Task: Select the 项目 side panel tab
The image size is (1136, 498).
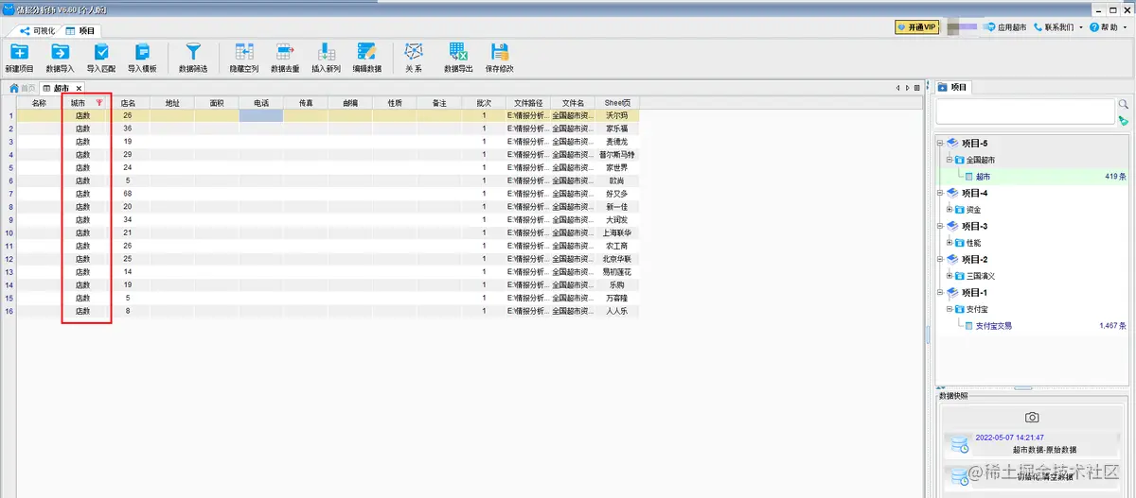Action: click(952, 87)
